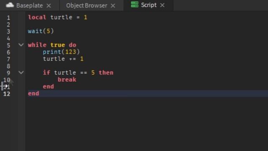Viewport: 268px width, 151px height.
Task: Switch to the Baseplate tab
Action: [30, 5]
